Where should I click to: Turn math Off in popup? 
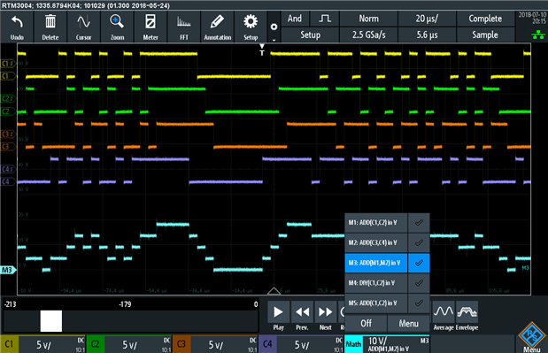(366, 323)
